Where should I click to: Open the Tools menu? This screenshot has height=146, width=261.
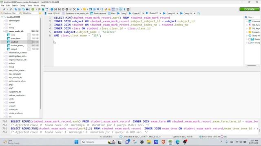[x=29, y=5]
